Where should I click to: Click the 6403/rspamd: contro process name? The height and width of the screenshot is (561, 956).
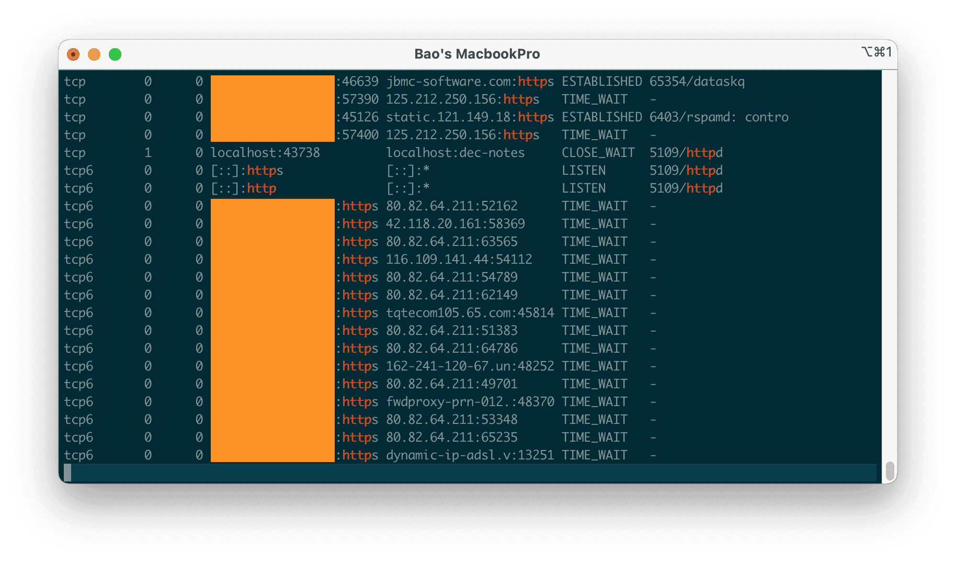click(x=719, y=117)
